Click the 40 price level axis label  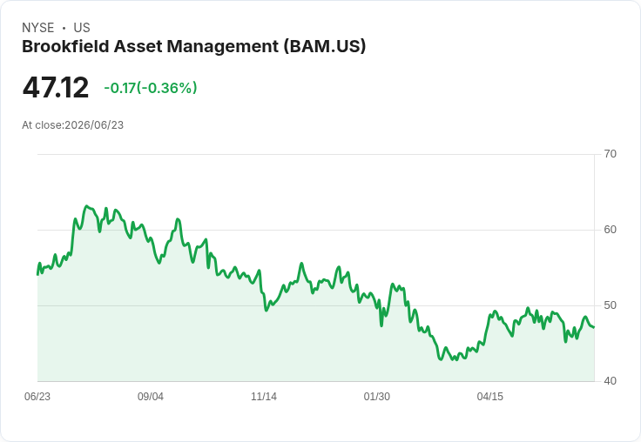[610, 381]
